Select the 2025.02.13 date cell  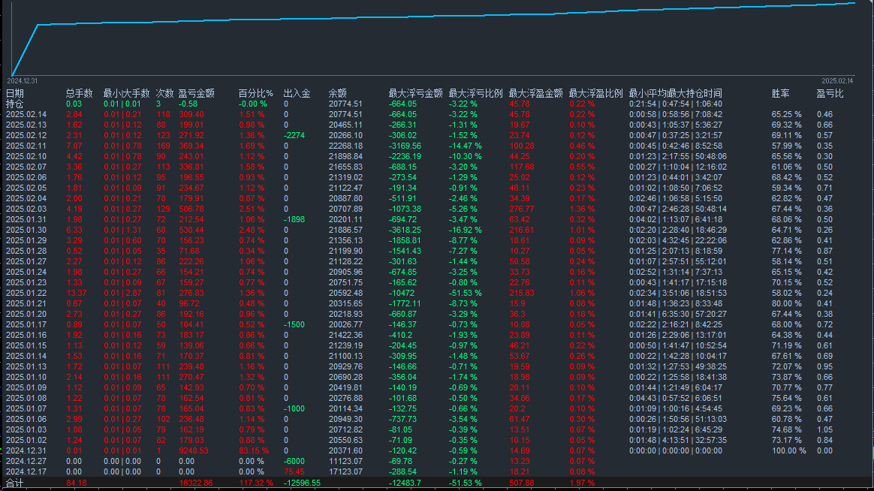26,125
